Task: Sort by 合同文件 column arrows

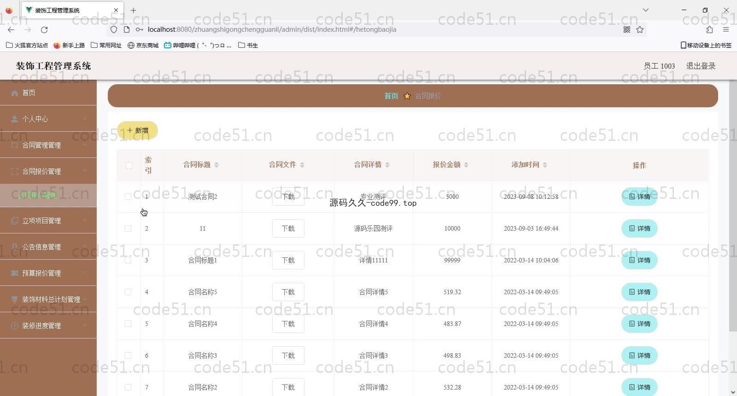Action: pyautogui.click(x=302, y=165)
